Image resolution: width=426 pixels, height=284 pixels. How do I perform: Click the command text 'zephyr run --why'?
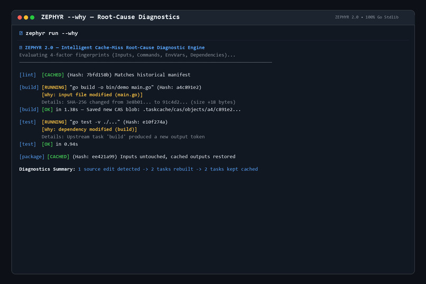(x=52, y=33)
